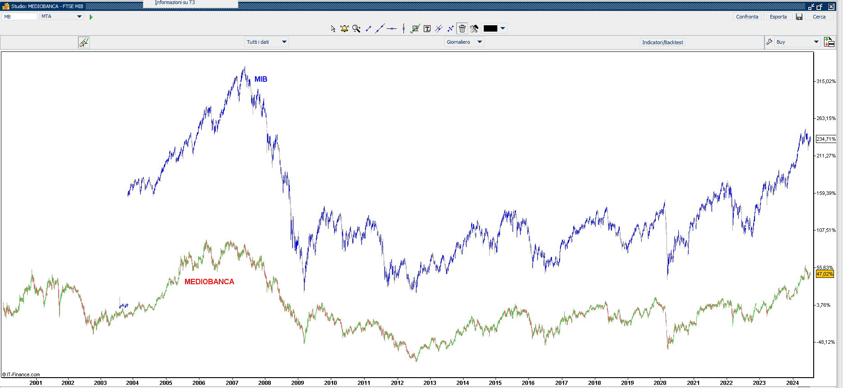This screenshot has height=388, width=843.
Task: Click the 234,71% MIB price label
Action: tap(826, 139)
